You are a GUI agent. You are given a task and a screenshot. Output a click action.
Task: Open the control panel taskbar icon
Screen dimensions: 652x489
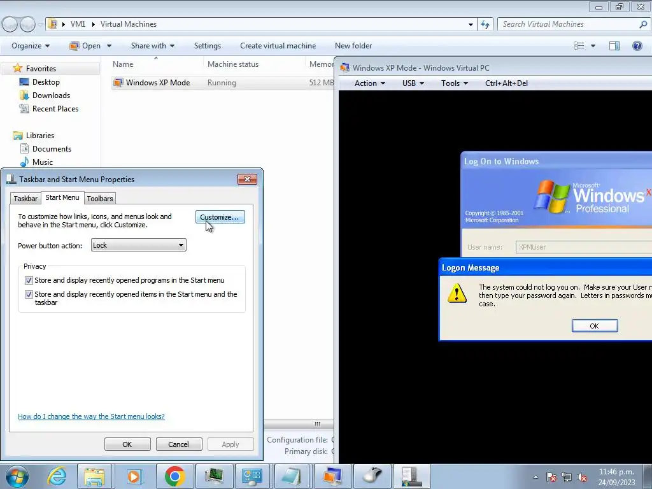tap(252, 476)
